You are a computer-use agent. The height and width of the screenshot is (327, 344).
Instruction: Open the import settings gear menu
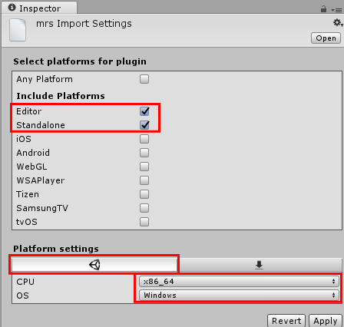(338, 23)
